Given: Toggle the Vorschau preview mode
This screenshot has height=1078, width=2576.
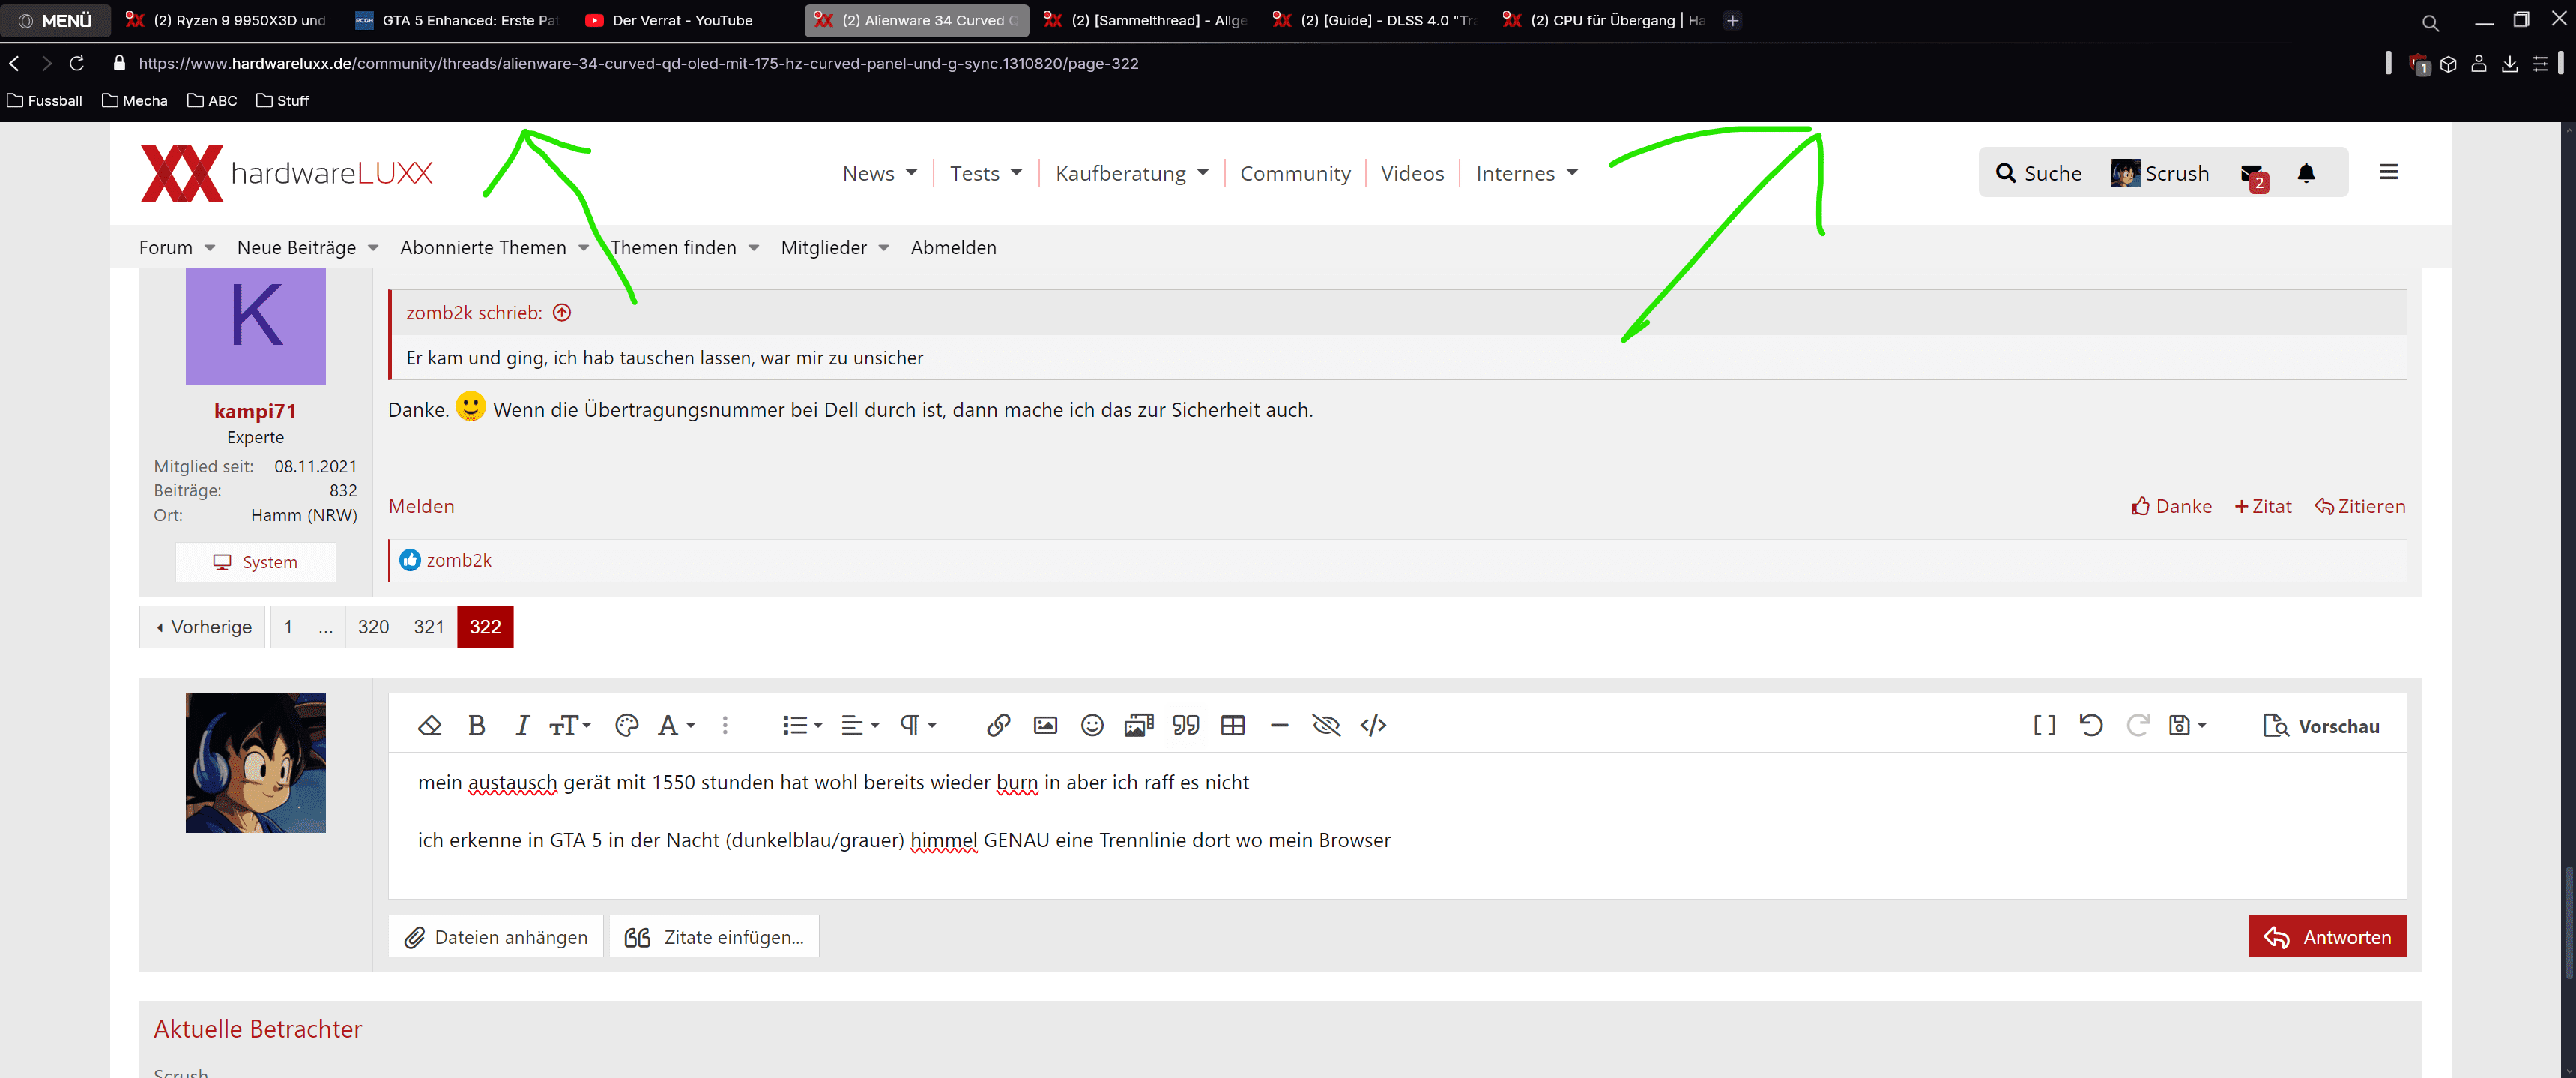Looking at the screenshot, I should [x=2321, y=726].
